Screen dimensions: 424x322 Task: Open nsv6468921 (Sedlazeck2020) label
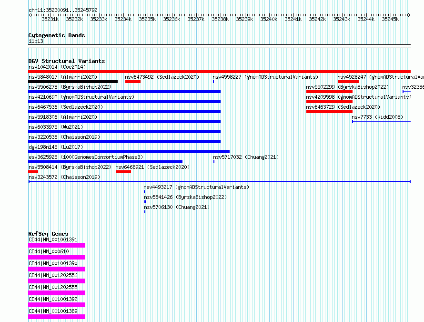pyautogui.click(x=152, y=167)
